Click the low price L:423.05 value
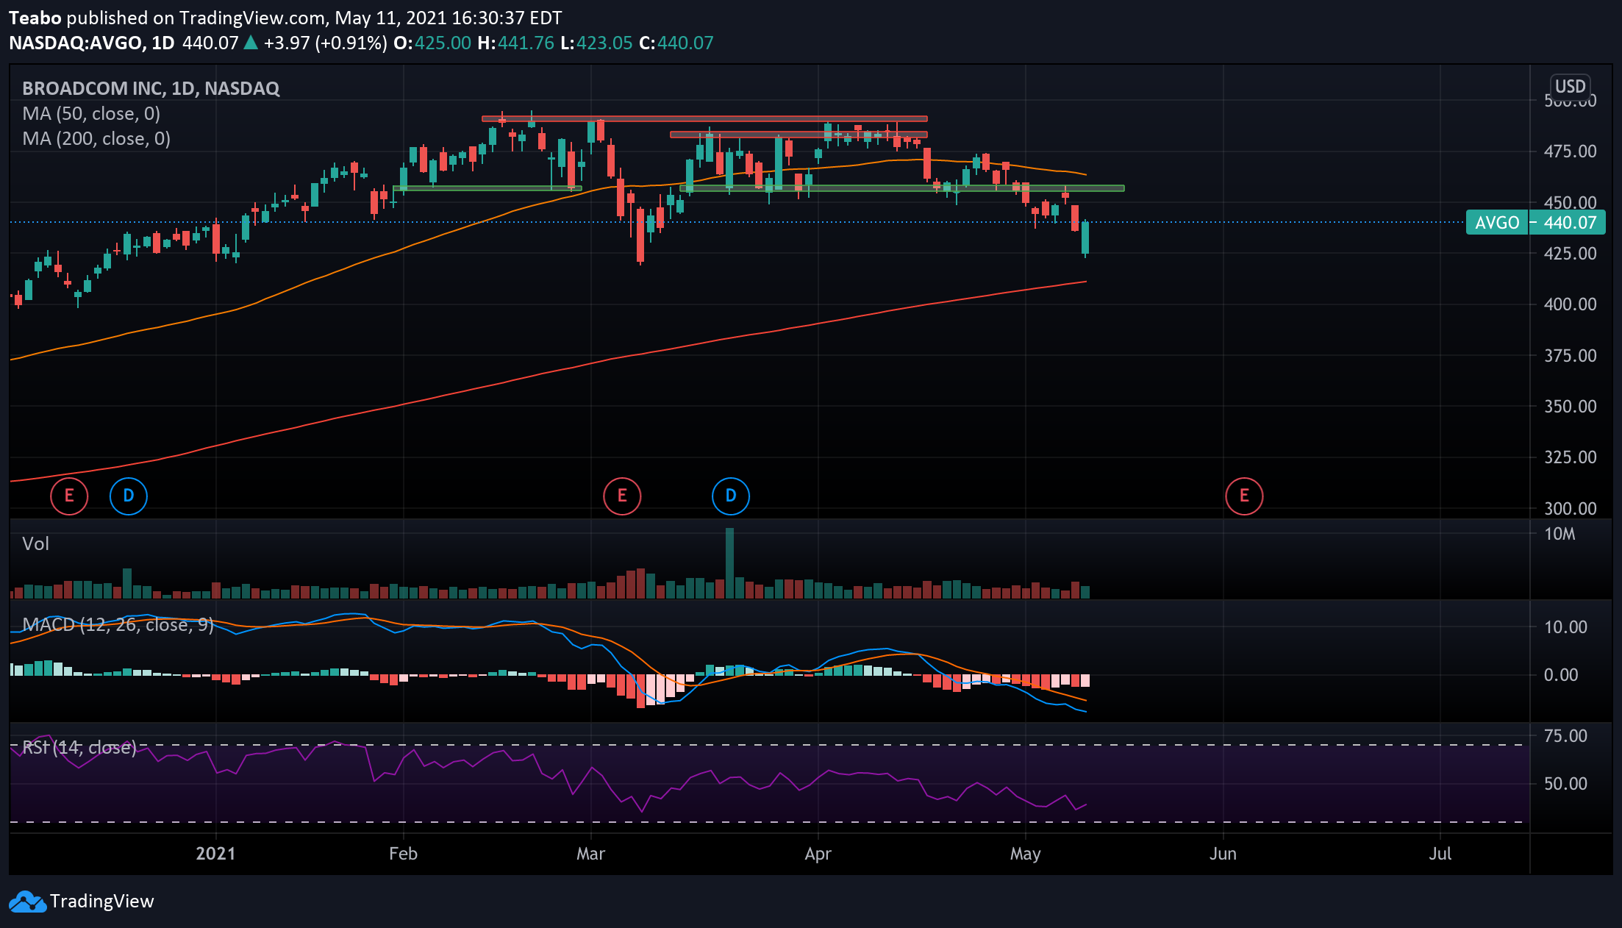Viewport: 1622px width, 928px height. pos(596,43)
